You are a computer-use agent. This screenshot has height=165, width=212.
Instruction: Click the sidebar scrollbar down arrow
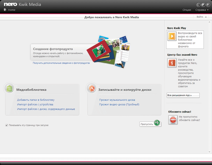click(209, 152)
